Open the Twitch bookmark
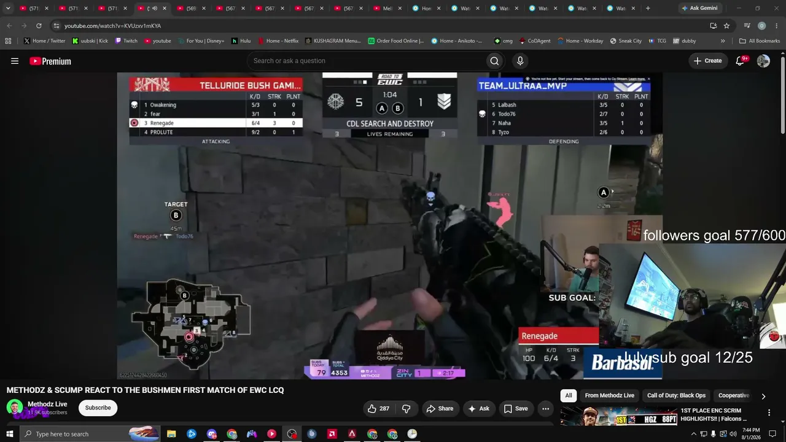The image size is (786, 442). [126, 41]
